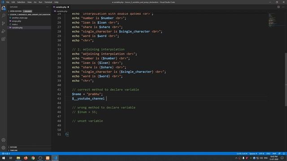This screenshot has width=287, height=161.
Task: Open the Run menu
Action: [40, 2]
